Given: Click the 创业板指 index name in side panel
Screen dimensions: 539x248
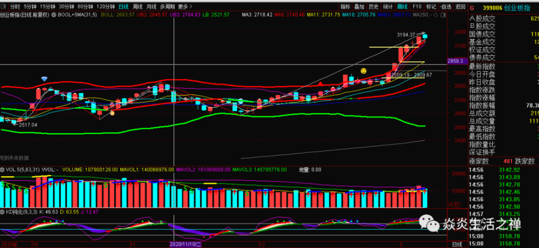Looking at the screenshot, I should click(517, 8).
